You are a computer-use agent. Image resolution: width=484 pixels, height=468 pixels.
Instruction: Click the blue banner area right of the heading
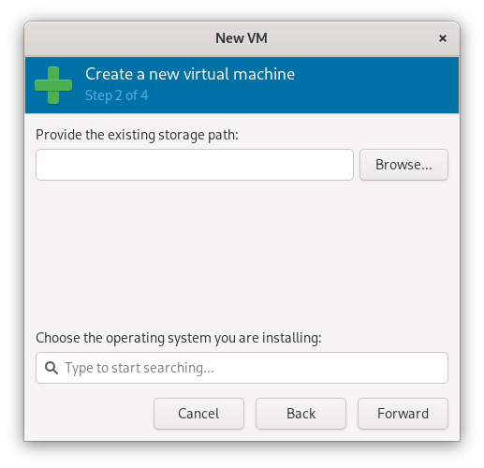[x=374, y=85]
